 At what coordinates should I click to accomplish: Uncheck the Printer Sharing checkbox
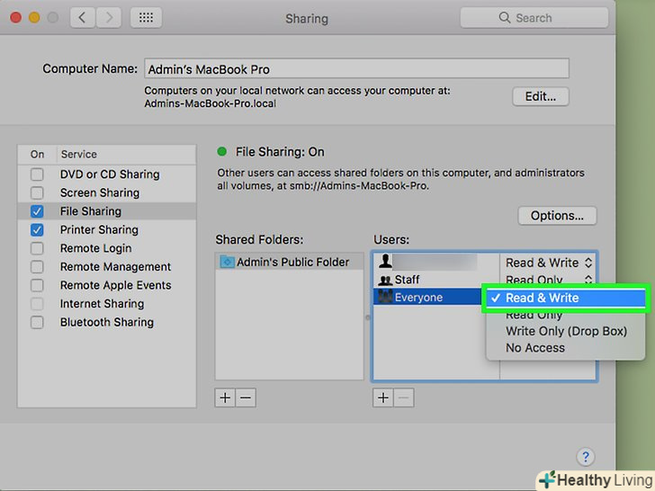click(37, 229)
